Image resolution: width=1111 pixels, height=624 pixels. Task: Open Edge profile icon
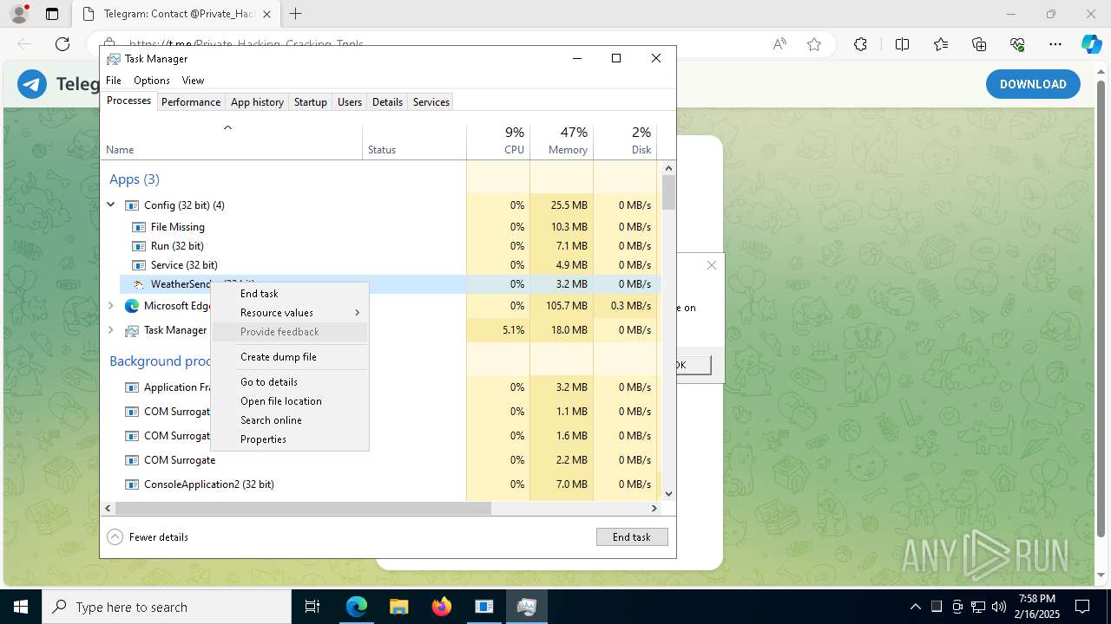[x=18, y=14]
